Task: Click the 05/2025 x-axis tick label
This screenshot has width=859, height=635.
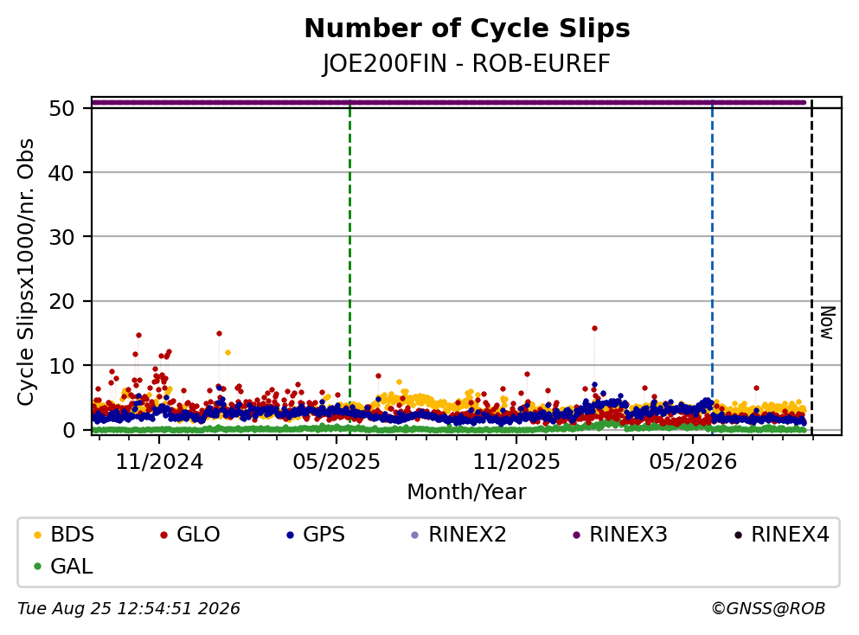Action: coord(336,462)
